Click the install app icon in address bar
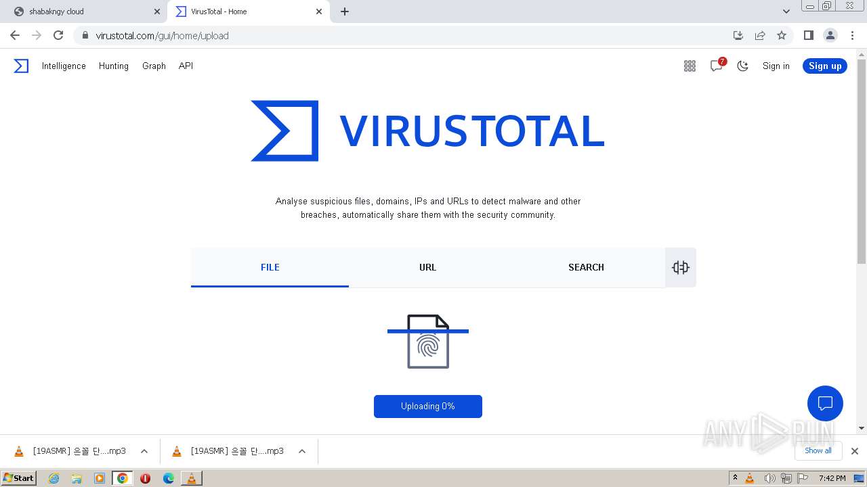 click(x=738, y=35)
